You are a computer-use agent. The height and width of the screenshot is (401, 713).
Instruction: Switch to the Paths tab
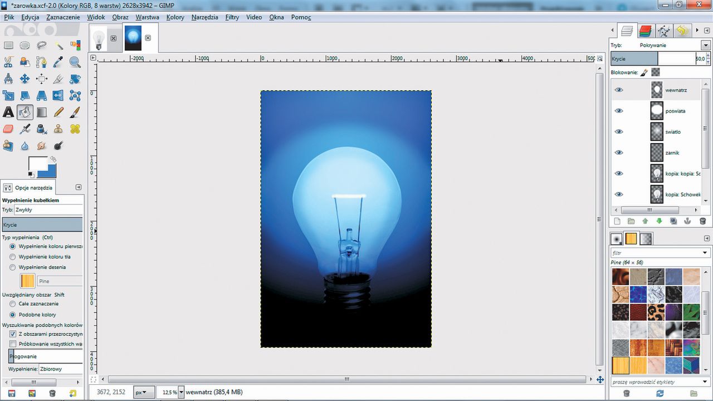(663, 31)
